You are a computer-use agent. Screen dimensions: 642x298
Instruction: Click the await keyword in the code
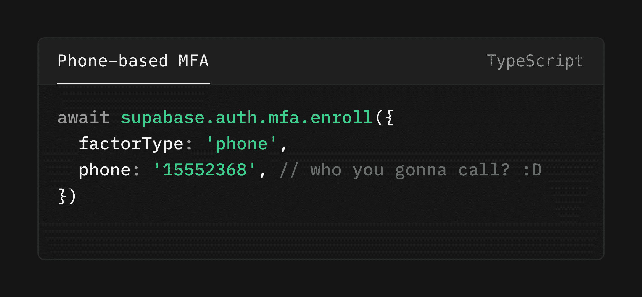pos(83,118)
